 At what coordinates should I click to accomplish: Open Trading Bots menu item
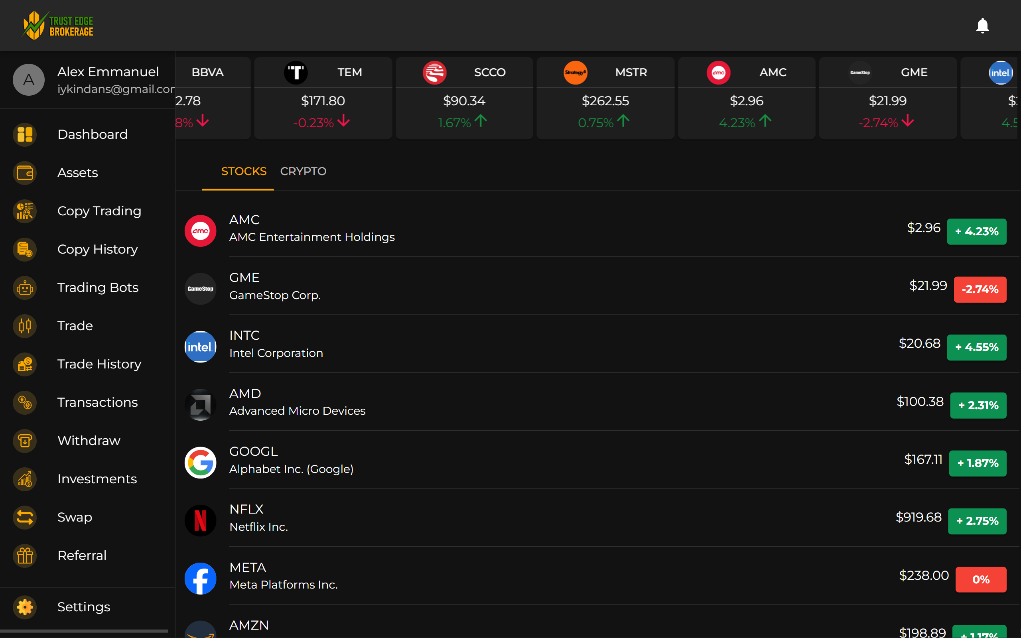click(87, 288)
